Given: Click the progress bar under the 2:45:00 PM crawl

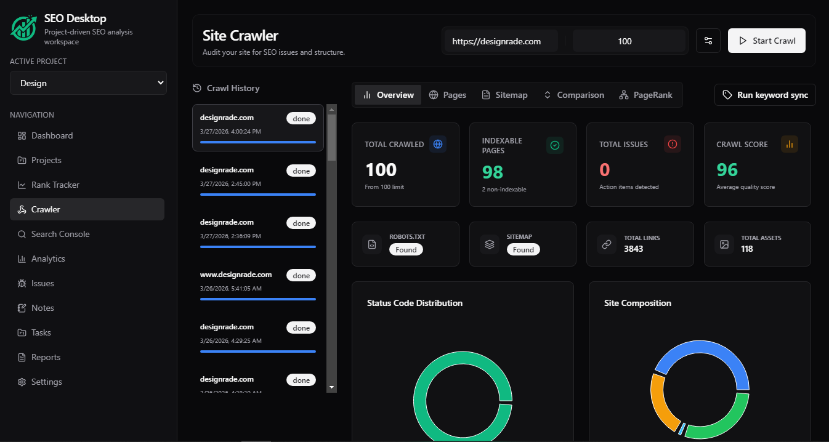Looking at the screenshot, I should coord(258,195).
